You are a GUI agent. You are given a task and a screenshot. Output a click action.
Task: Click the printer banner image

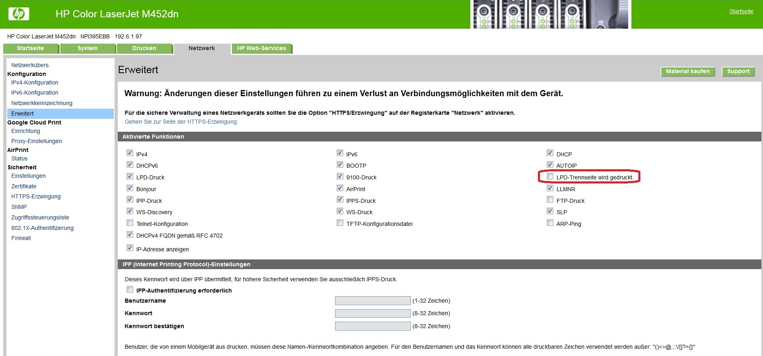(x=550, y=14)
